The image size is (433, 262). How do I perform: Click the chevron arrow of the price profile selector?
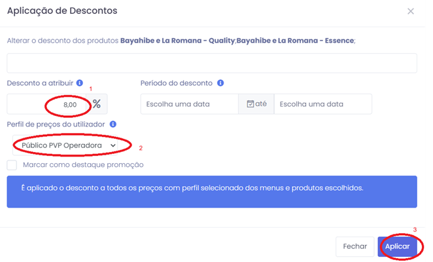113,145
